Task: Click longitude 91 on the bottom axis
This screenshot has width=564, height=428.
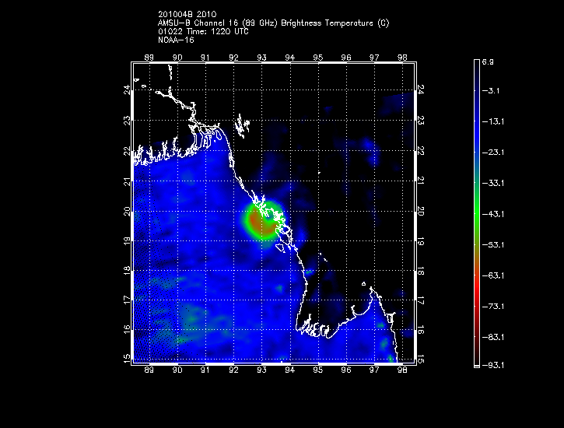Action: pyautogui.click(x=205, y=370)
